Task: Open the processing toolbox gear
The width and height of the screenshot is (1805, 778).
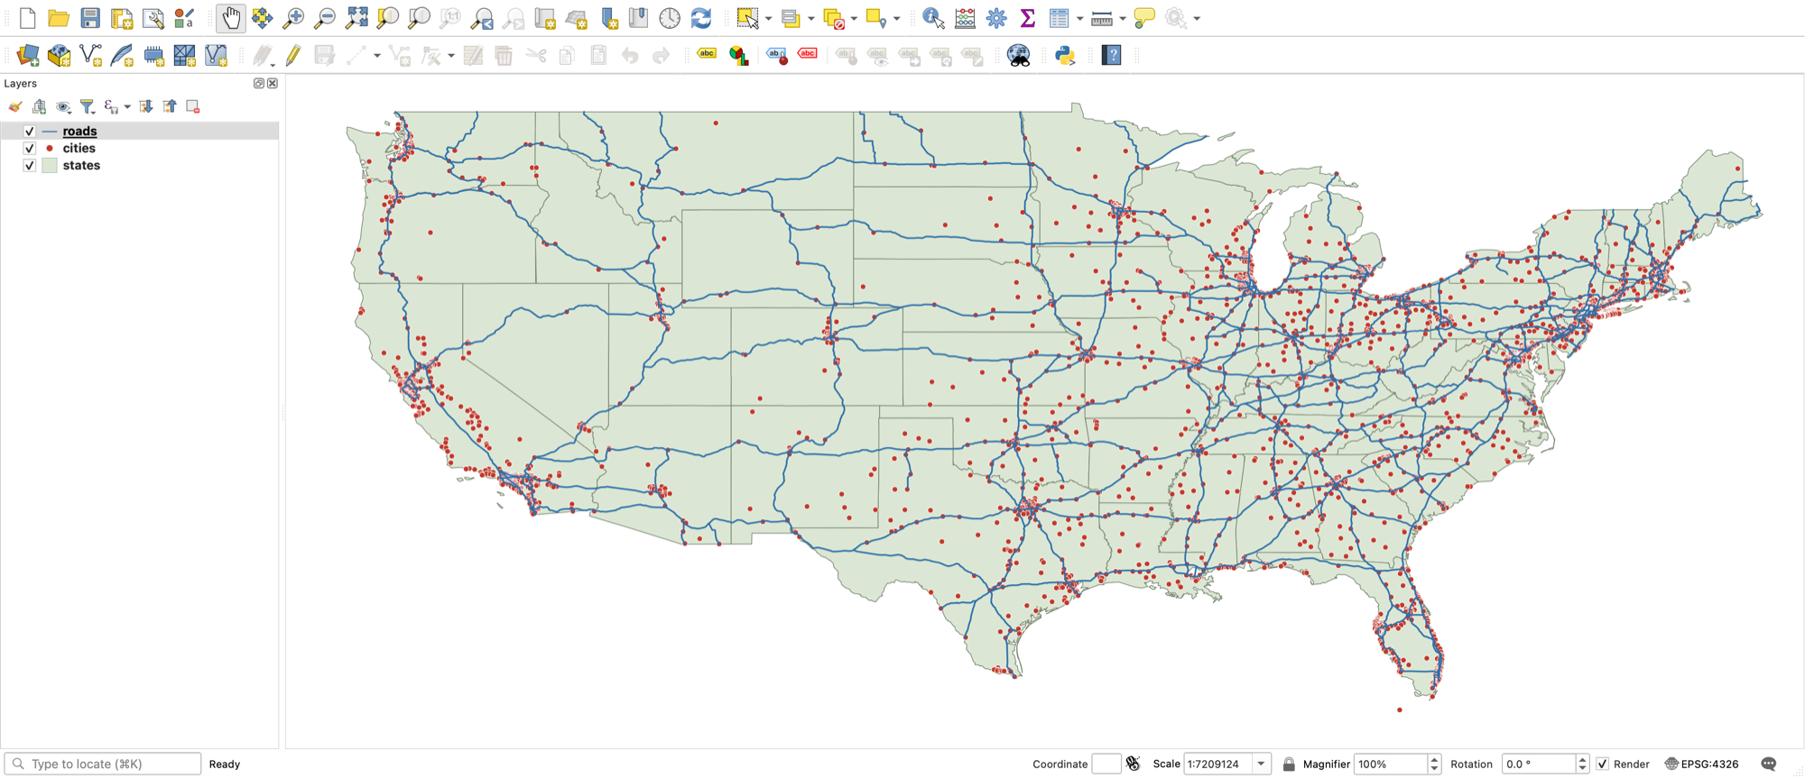Action: coord(996,18)
